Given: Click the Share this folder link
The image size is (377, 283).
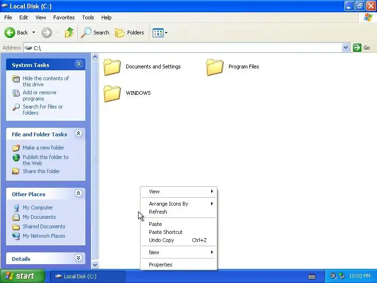Looking at the screenshot, I should pyautogui.click(x=41, y=171).
